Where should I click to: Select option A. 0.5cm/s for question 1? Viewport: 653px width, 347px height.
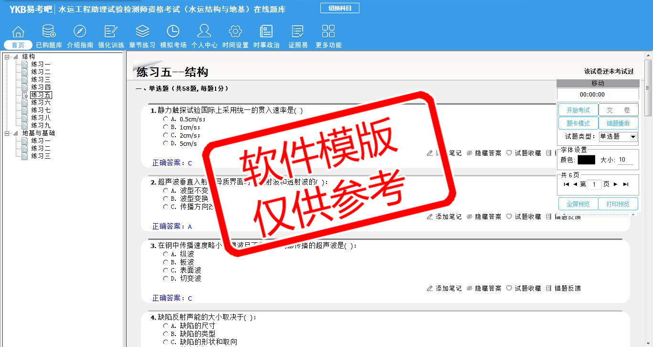(165, 119)
